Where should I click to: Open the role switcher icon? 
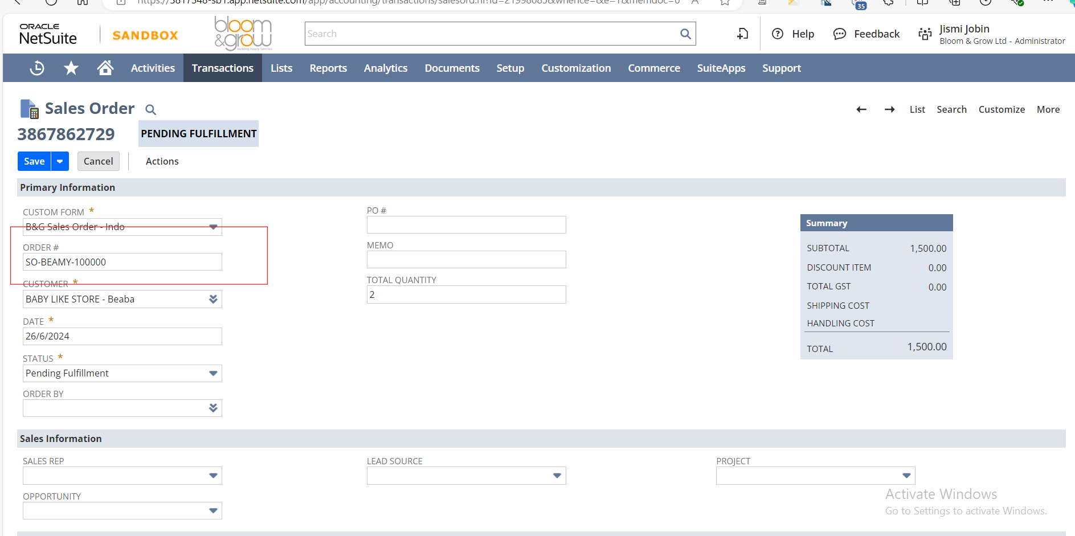pos(925,34)
